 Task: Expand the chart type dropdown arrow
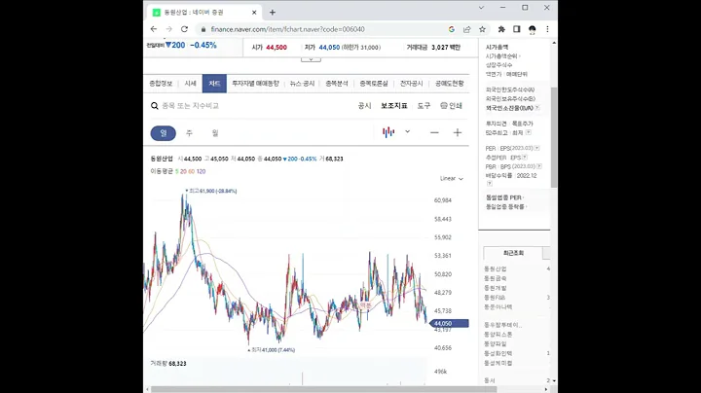point(407,131)
